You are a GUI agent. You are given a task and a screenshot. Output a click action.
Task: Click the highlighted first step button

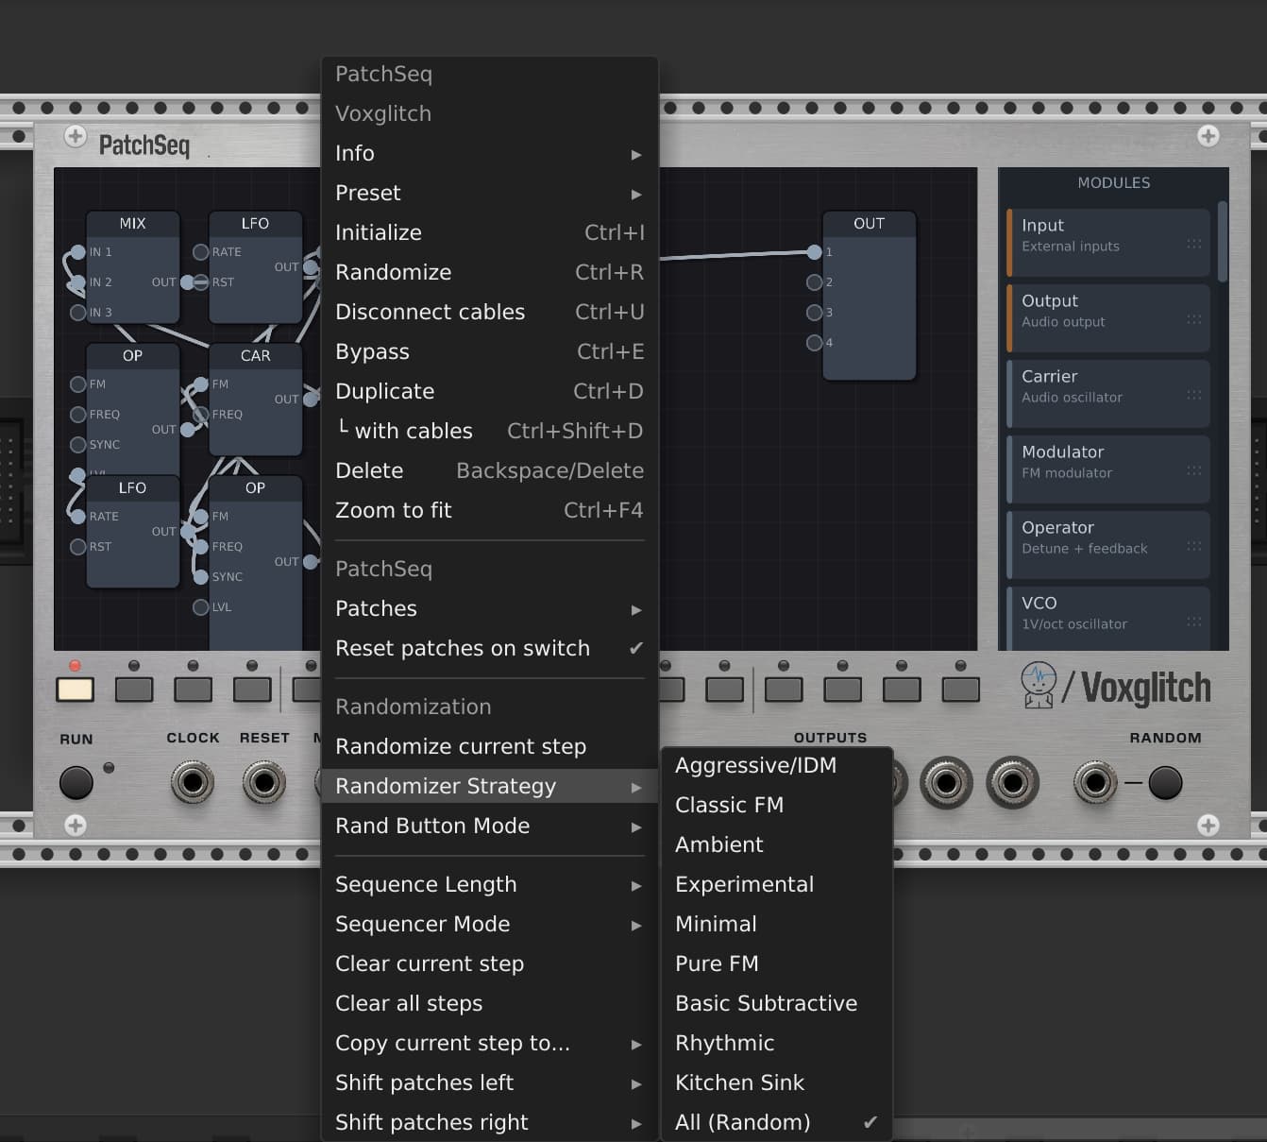point(76,690)
